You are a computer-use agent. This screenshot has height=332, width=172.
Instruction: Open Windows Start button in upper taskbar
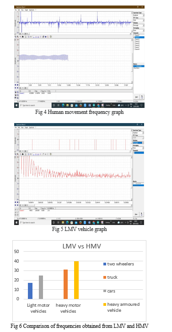click(x=16, y=105)
